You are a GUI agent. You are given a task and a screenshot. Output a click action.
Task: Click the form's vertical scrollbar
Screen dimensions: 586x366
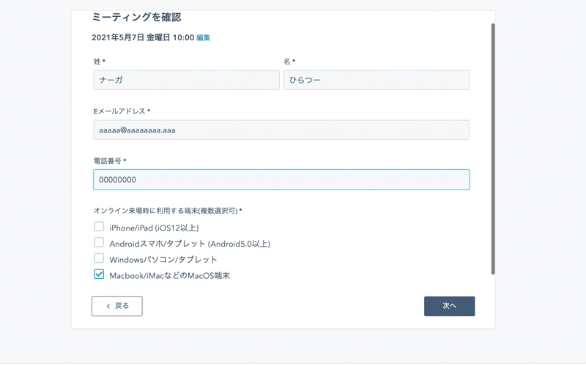tap(493, 146)
